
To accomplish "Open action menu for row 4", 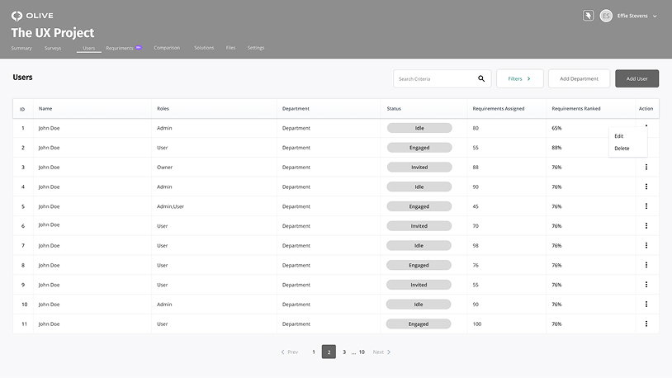I will point(646,187).
